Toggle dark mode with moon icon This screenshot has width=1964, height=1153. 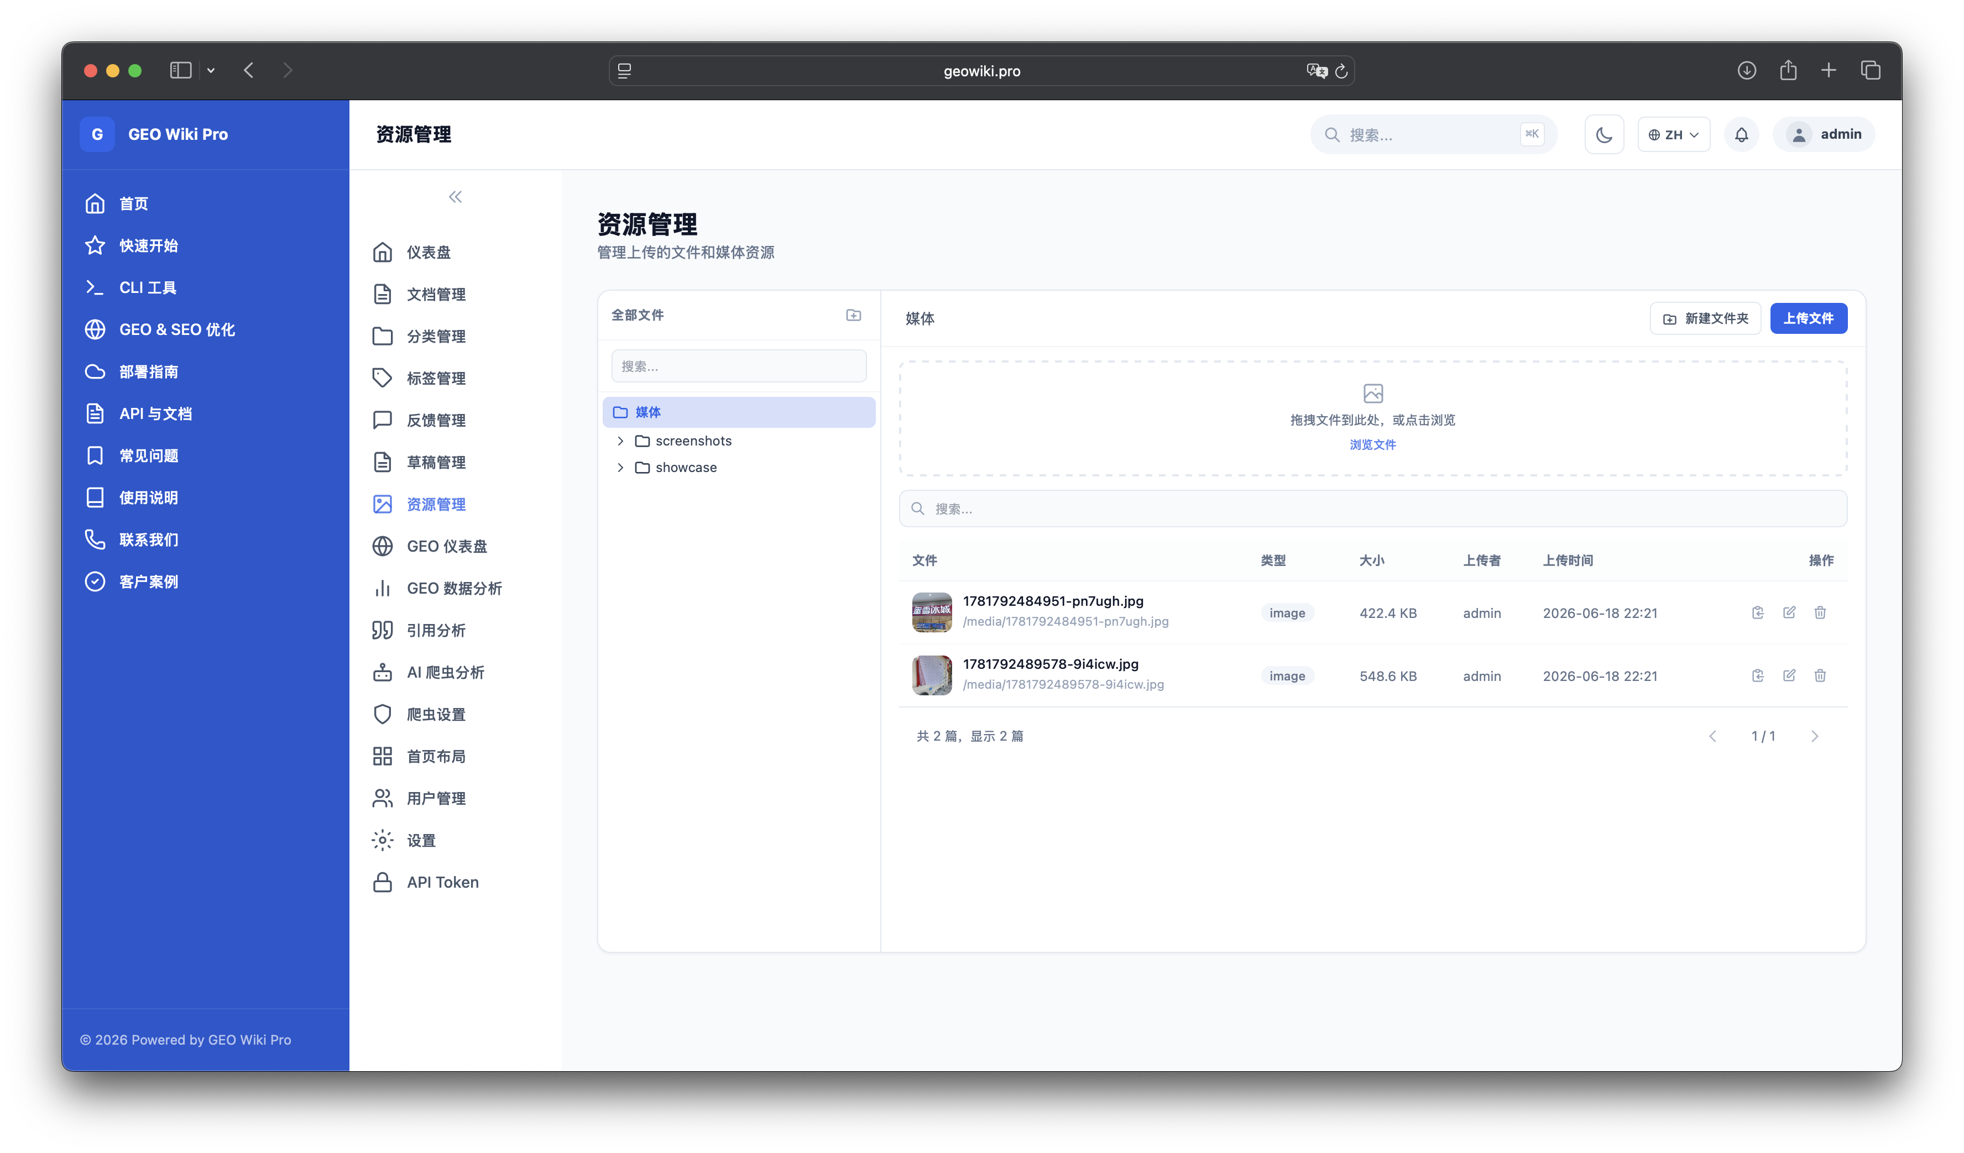click(1603, 135)
